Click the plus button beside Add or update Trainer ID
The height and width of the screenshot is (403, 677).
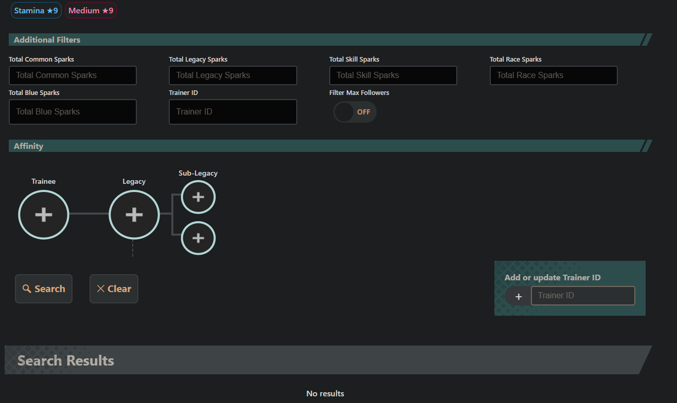click(x=519, y=296)
